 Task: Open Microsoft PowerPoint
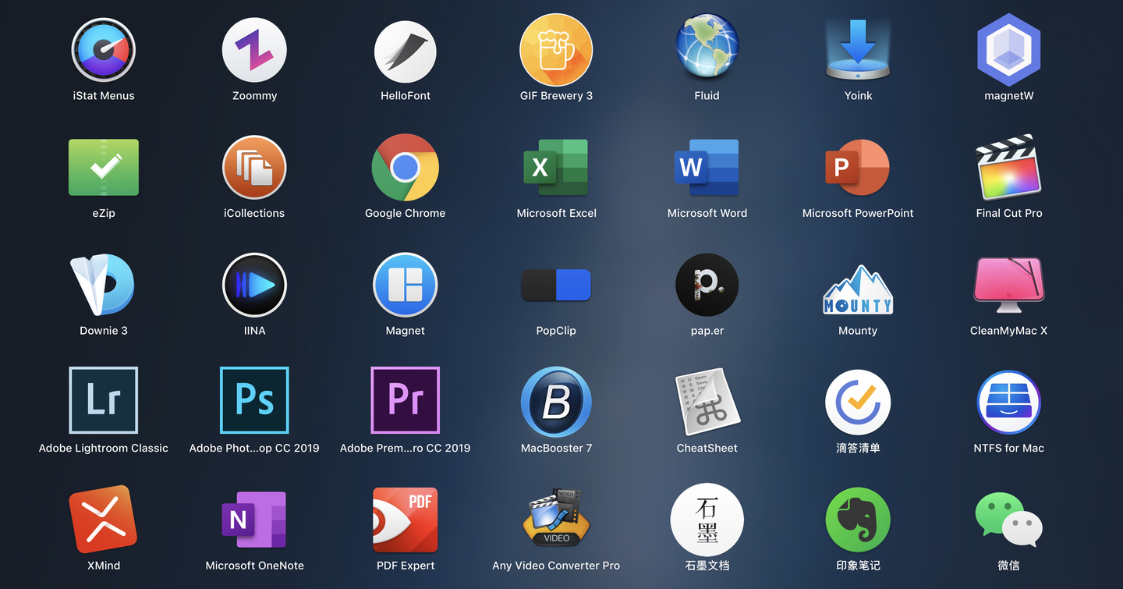pyautogui.click(x=858, y=168)
